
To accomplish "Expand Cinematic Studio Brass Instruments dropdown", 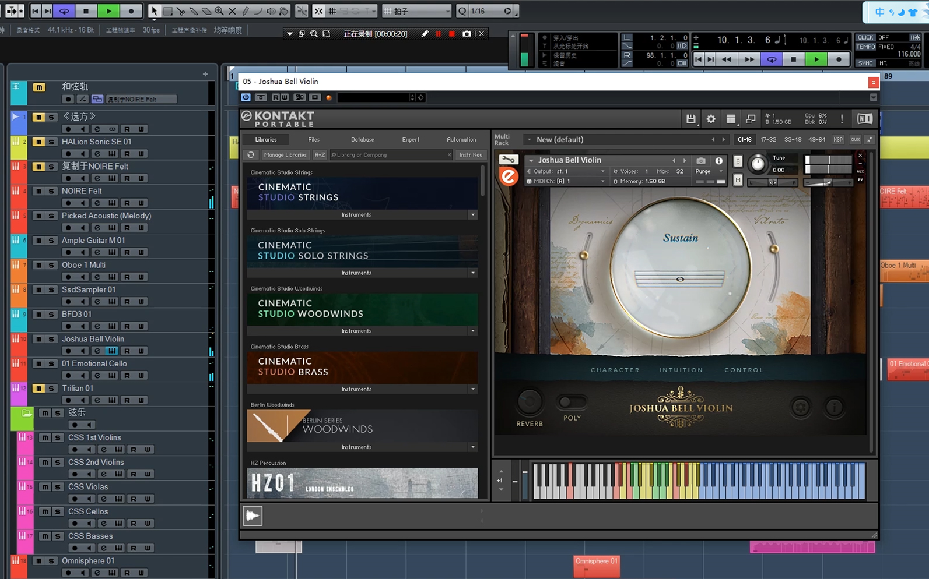I will [473, 389].
